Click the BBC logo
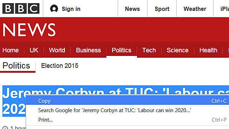 (x=21, y=9)
